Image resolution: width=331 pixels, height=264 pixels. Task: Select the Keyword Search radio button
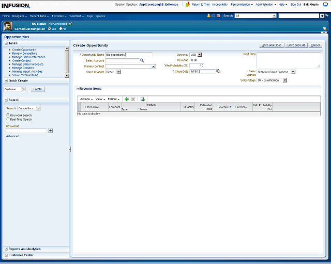click(8, 115)
